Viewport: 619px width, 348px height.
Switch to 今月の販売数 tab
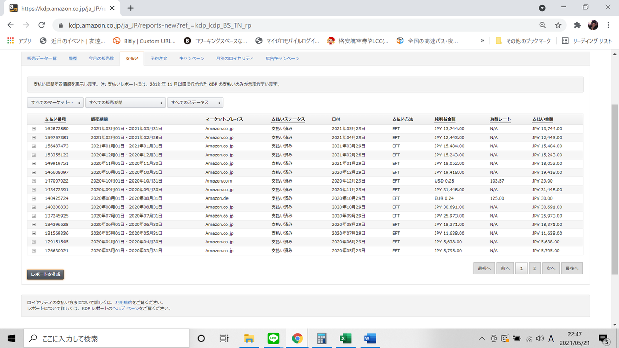click(101, 59)
